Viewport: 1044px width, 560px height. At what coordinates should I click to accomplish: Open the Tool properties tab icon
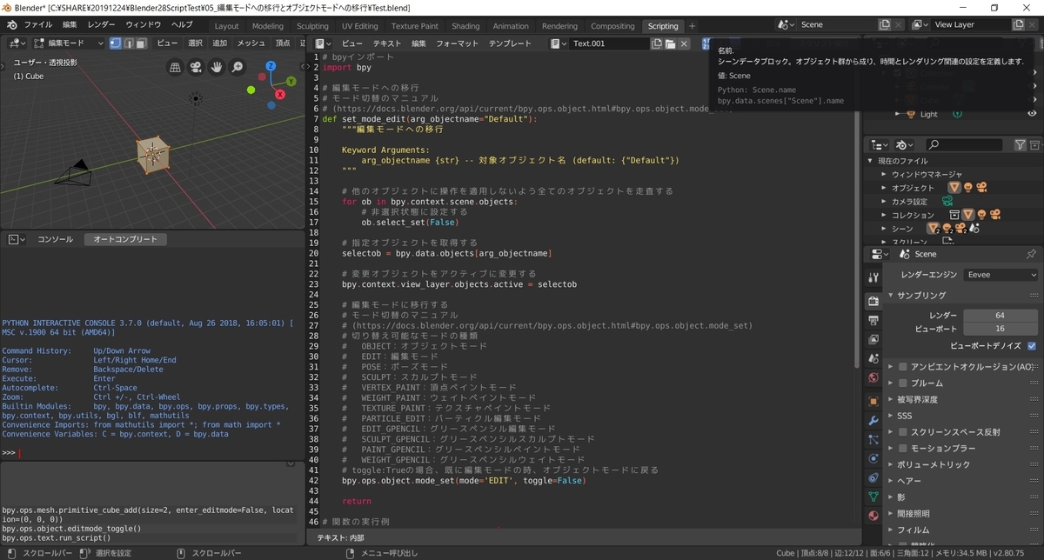click(x=873, y=277)
